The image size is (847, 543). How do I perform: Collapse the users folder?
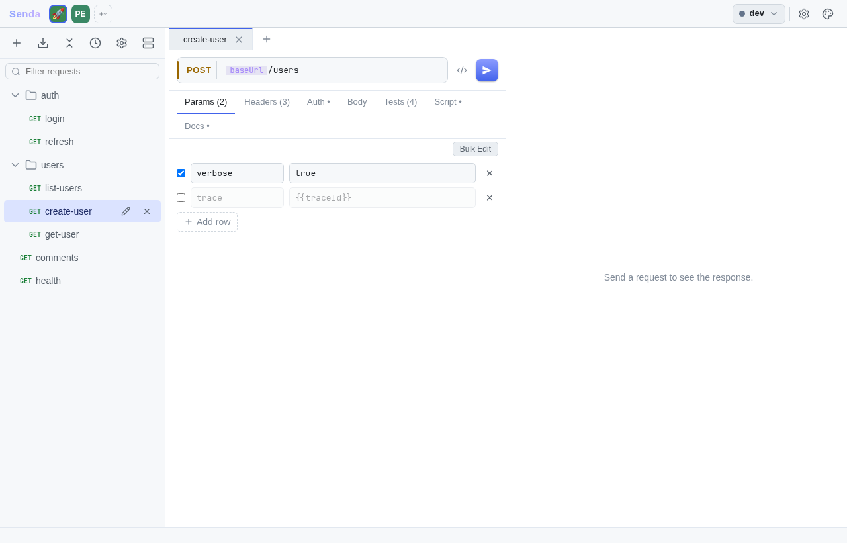[15, 165]
